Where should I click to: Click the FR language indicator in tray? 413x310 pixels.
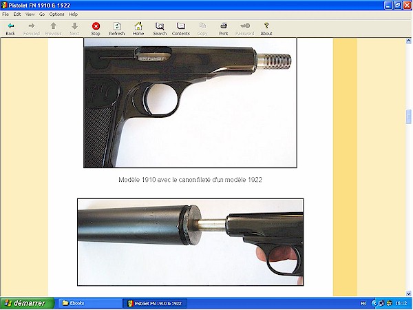coord(363,303)
